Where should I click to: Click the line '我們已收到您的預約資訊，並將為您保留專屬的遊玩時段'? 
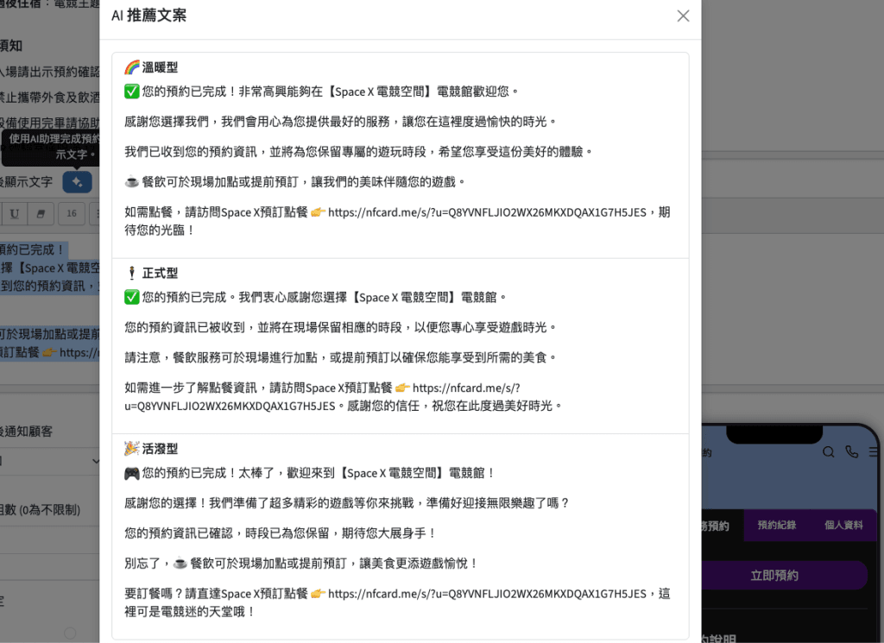click(x=358, y=152)
